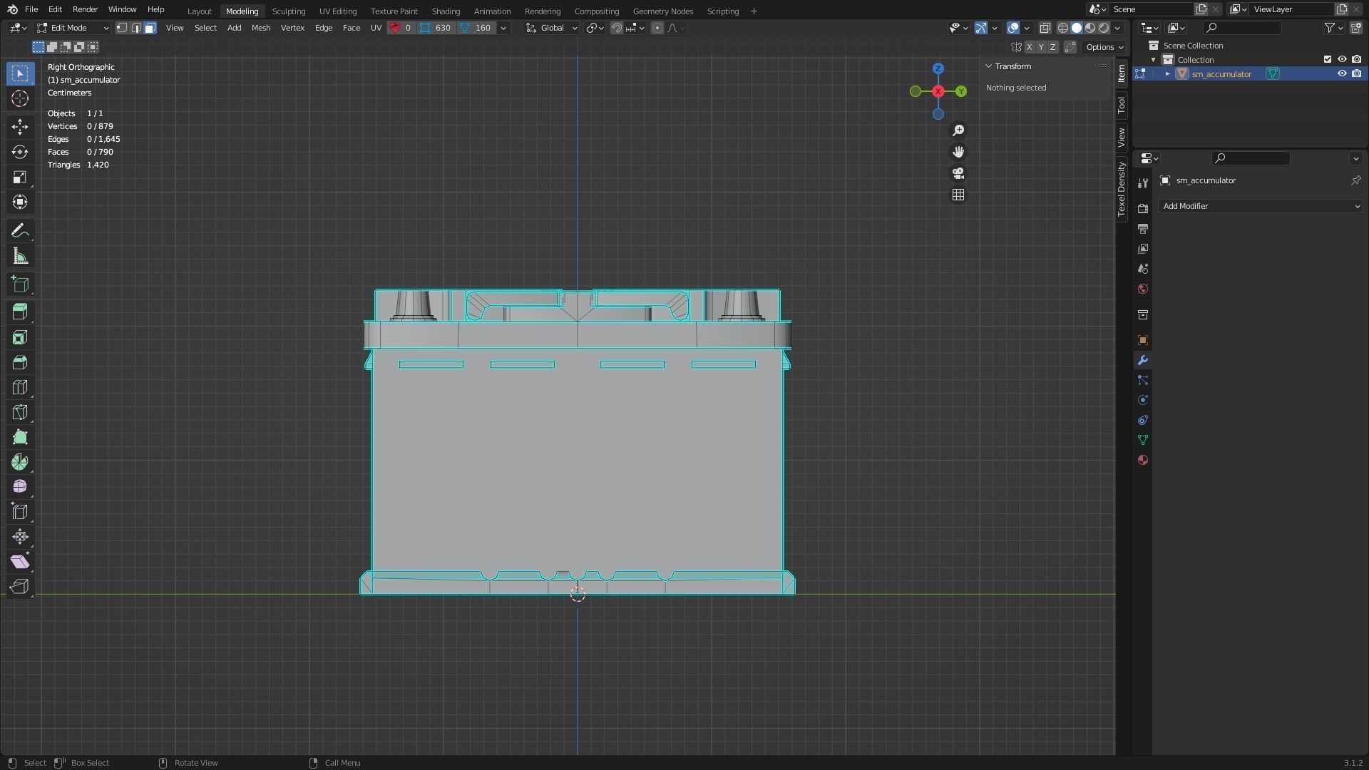Open the Add Modifier dropdown
Viewport: 1369px width, 770px height.
pyautogui.click(x=1261, y=206)
